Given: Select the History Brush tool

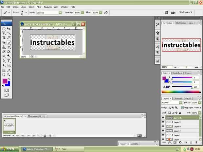Looking at the screenshot, I should (x=9, y=47).
